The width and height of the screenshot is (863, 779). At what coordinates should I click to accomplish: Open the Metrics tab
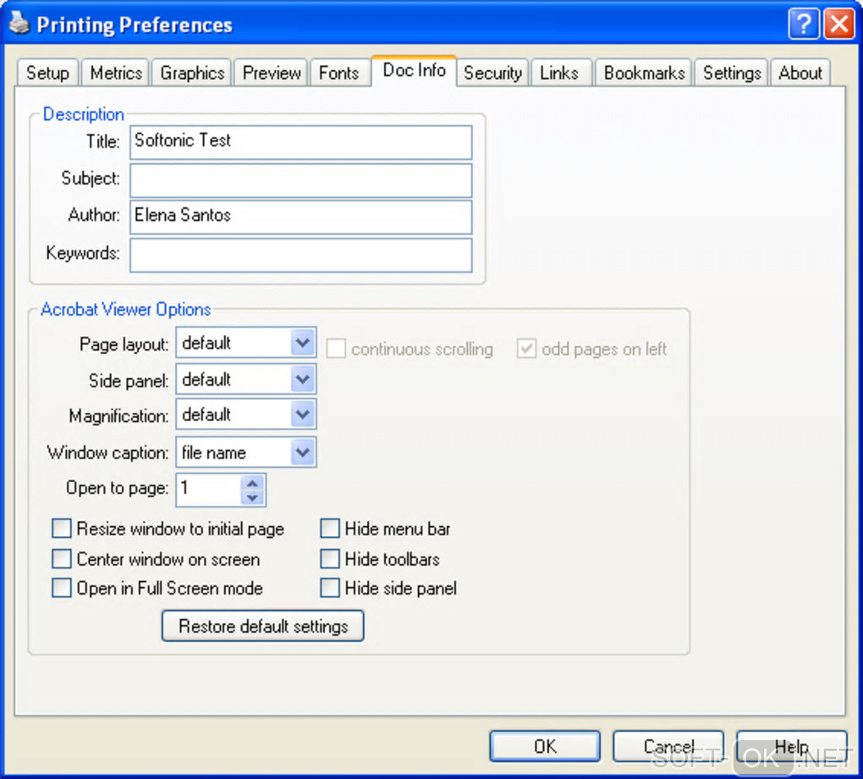[116, 73]
